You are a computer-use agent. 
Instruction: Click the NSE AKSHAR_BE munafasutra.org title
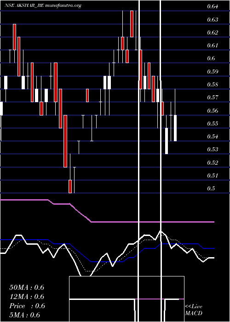point(43,6)
